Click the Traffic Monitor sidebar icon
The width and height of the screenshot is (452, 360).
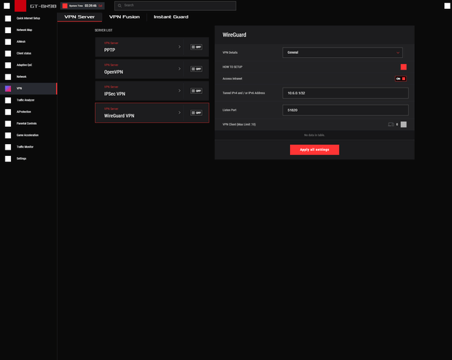coord(8,147)
